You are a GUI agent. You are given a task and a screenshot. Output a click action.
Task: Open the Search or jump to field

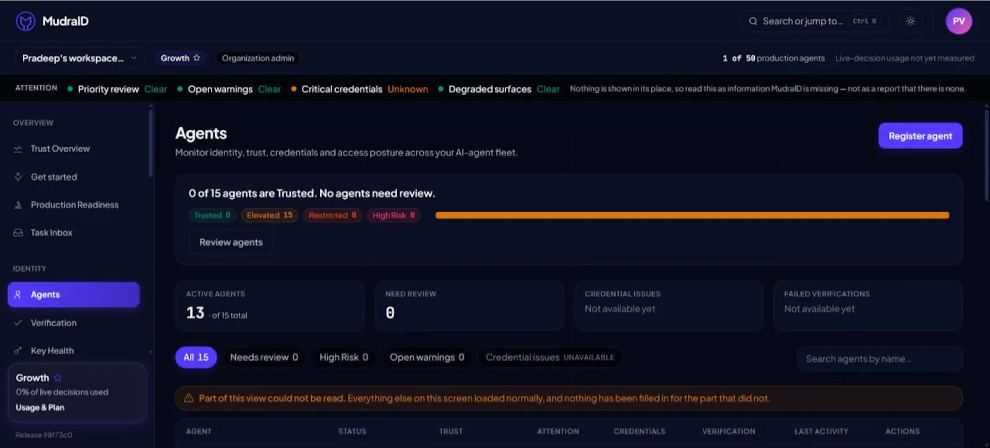pyautogui.click(x=814, y=21)
